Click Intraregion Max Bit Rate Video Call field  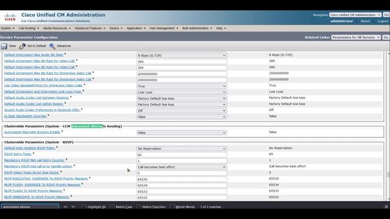182,61
